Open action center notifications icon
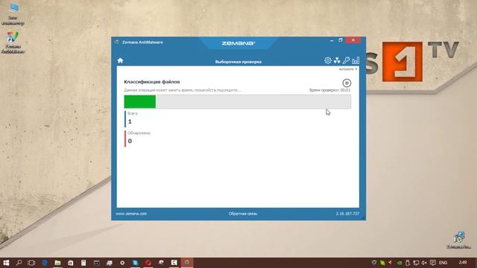Viewport: 477px width, 268px height. [x=432, y=263]
